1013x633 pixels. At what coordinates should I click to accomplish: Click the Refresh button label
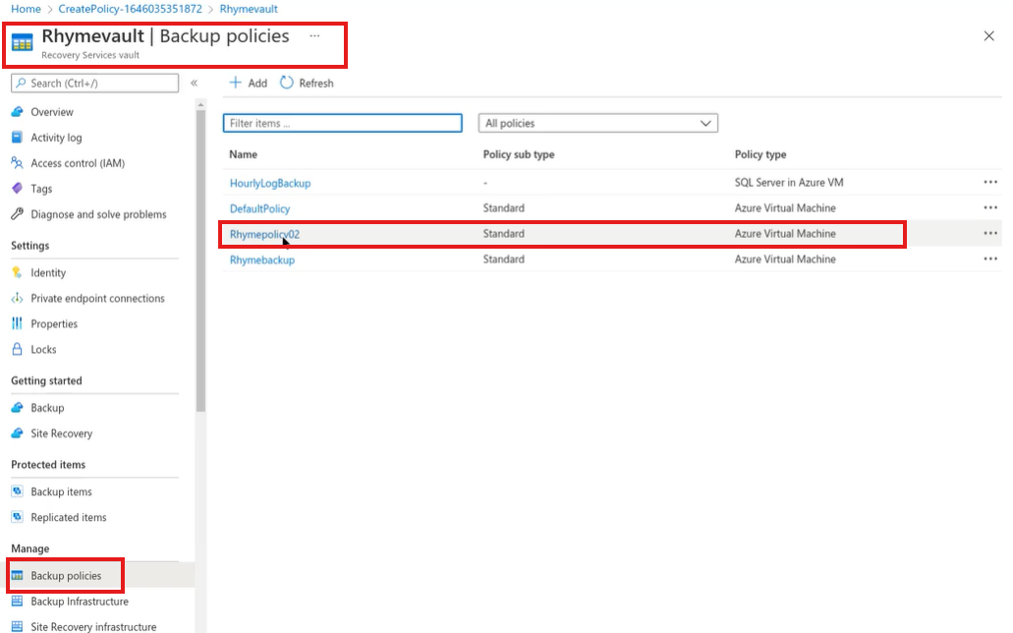[x=316, y=83]
